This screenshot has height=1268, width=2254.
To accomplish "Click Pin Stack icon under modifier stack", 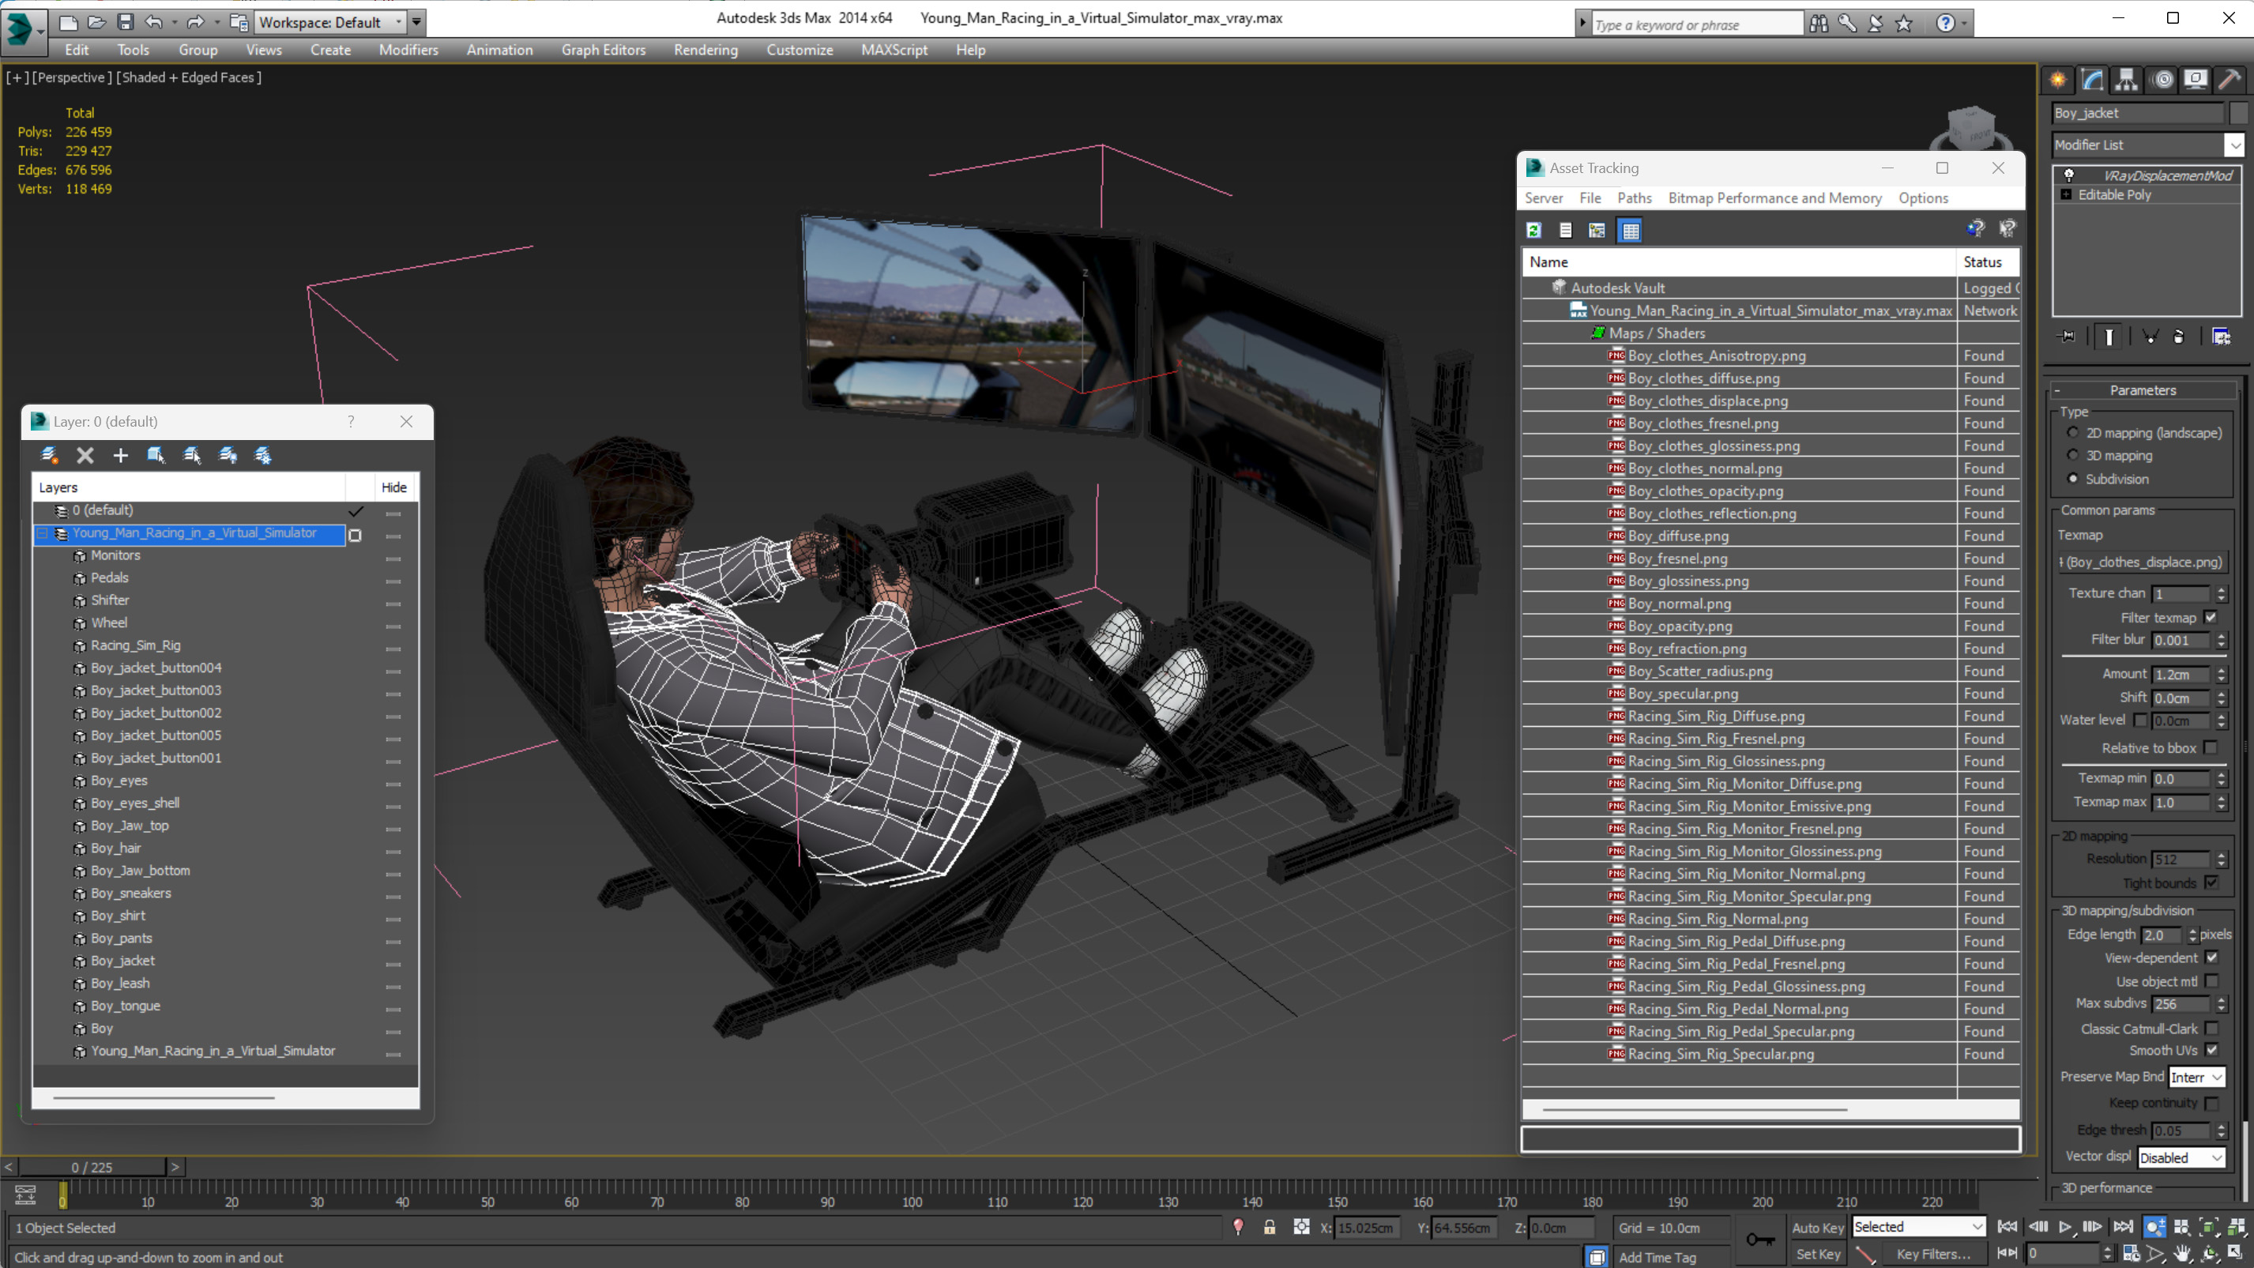I will (2066, 336).
